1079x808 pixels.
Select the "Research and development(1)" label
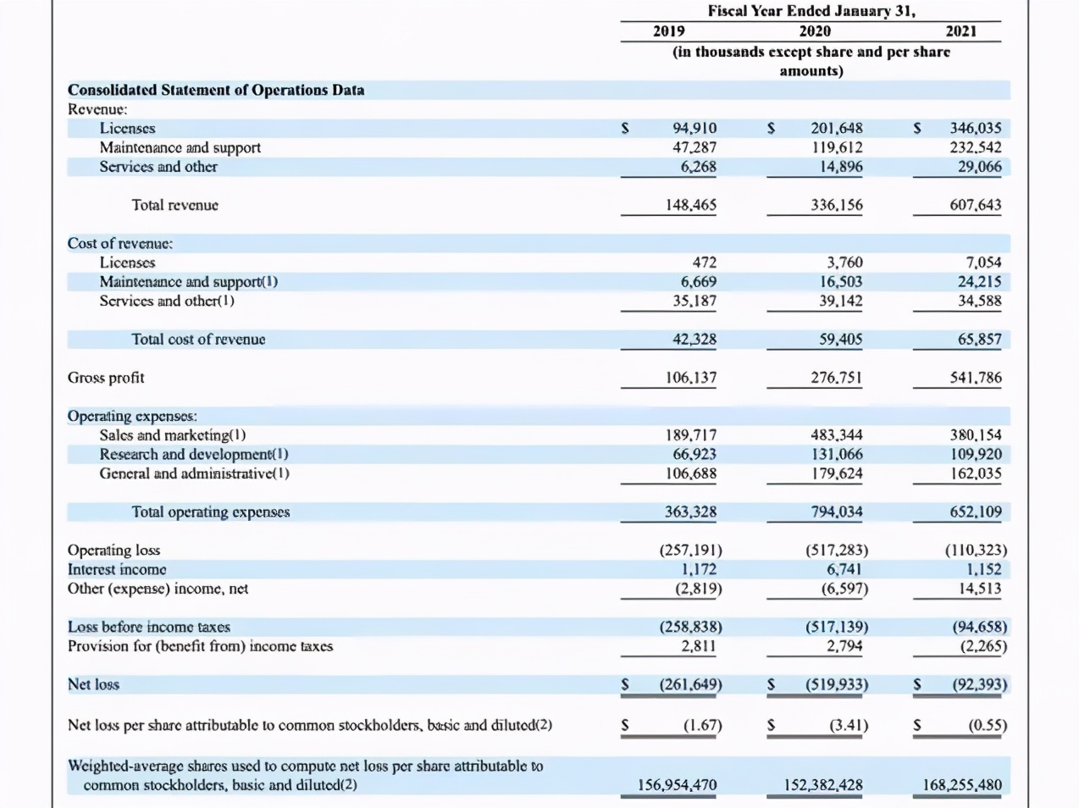(194, 454)
